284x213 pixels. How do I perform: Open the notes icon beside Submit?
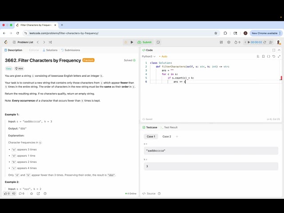pos(158,42)
